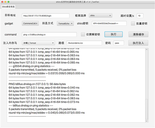Click the line ending 'time=0.073 ms'

[44, 102]
